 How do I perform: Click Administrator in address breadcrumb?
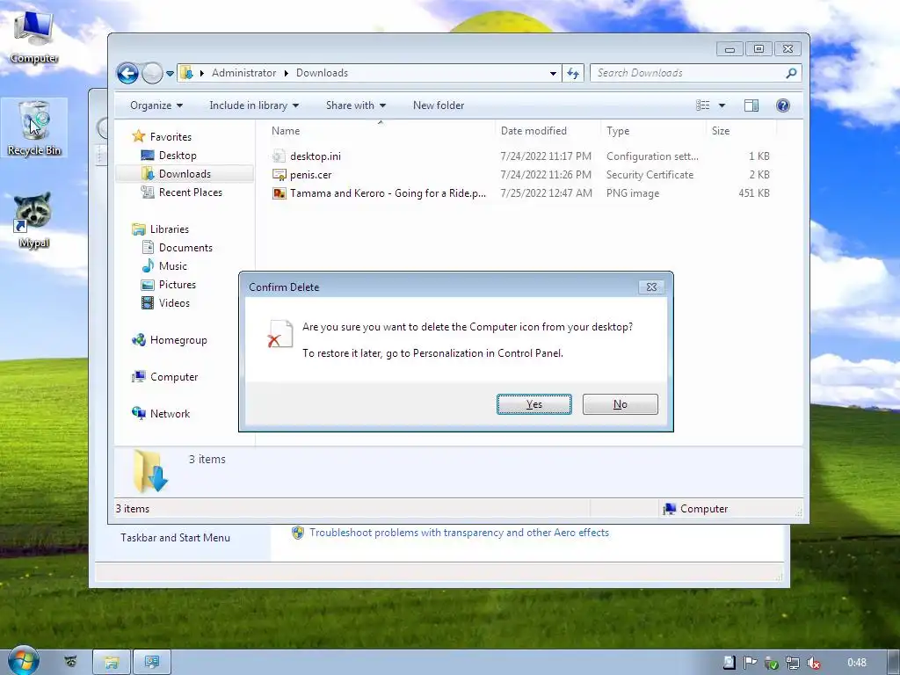click(x=244, y=73)
